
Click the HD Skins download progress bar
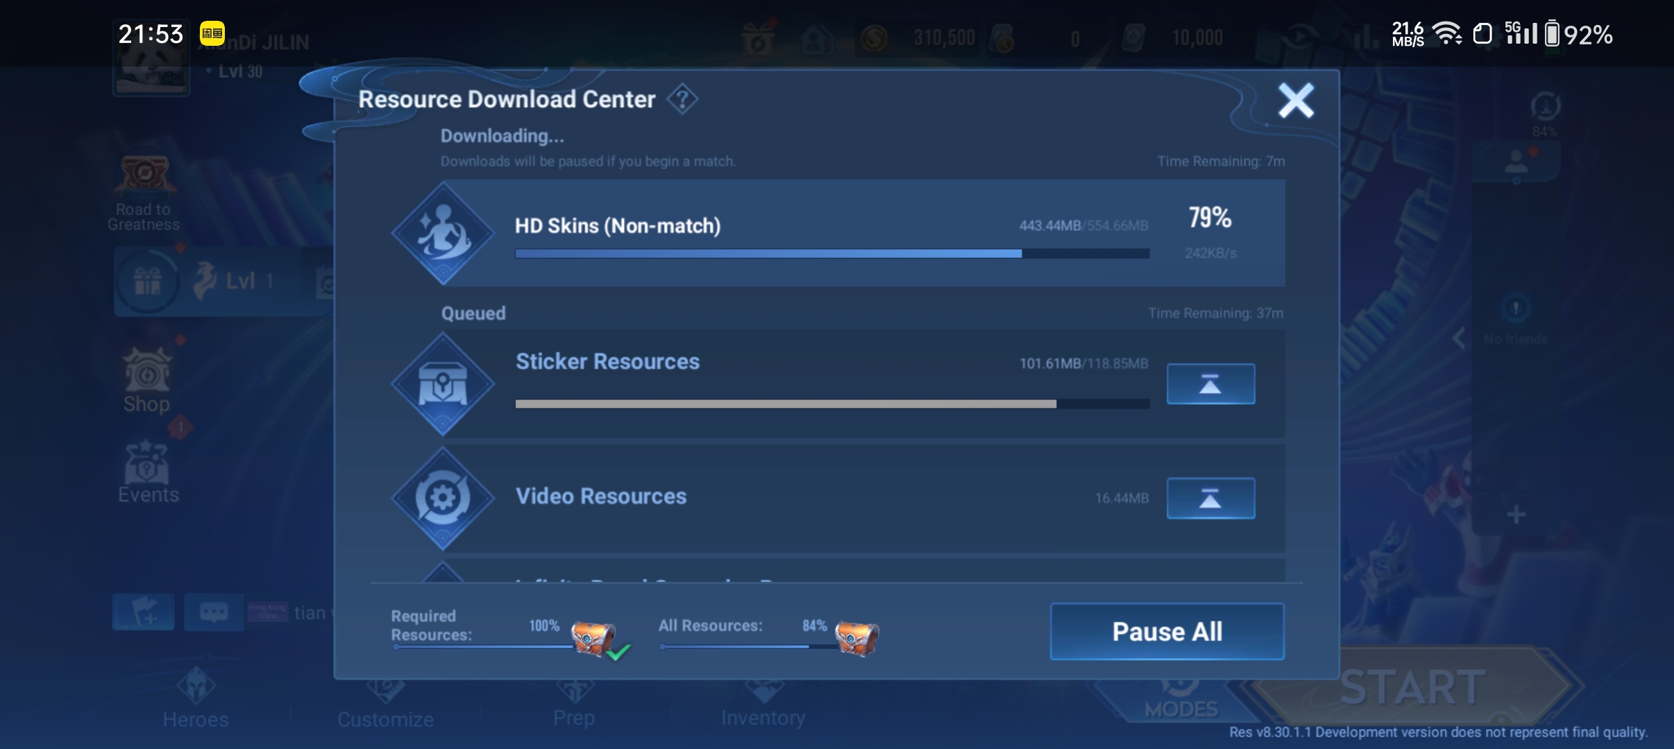[832, 254]
